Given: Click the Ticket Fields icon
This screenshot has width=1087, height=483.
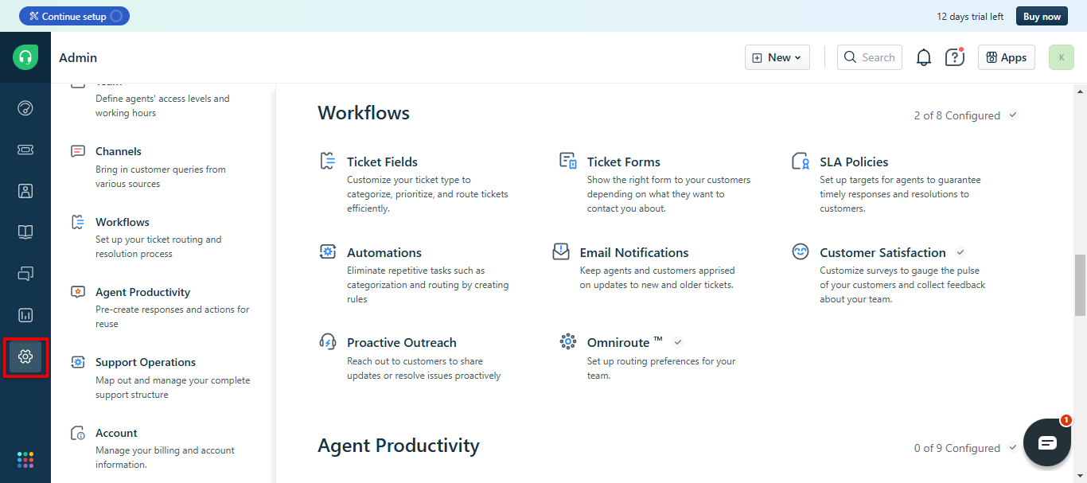Looking at the screenshot, I should 327,162.
